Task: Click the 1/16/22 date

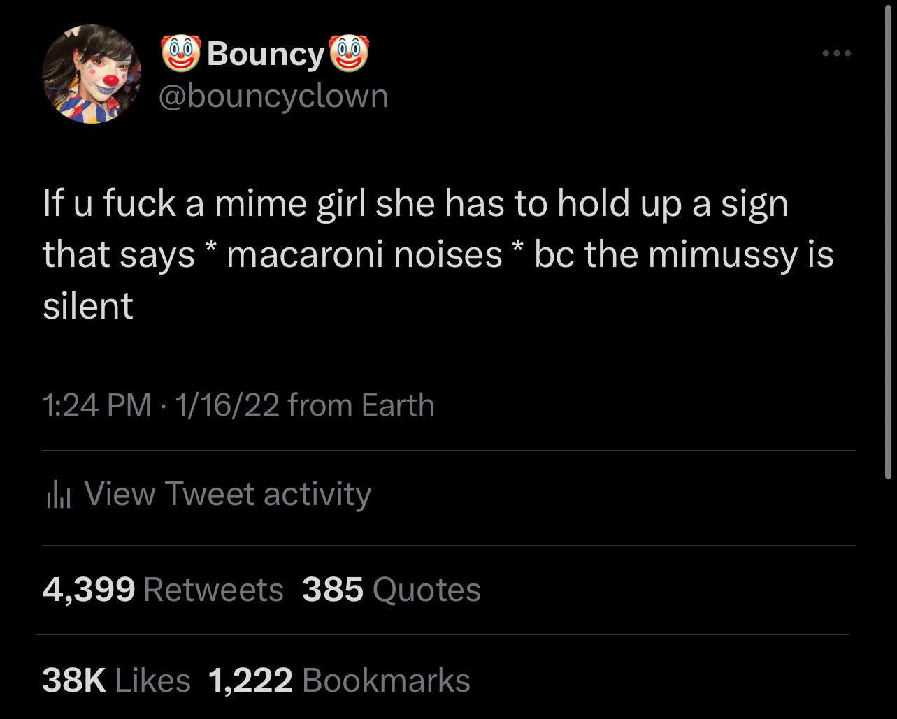Action: point(227,405)
